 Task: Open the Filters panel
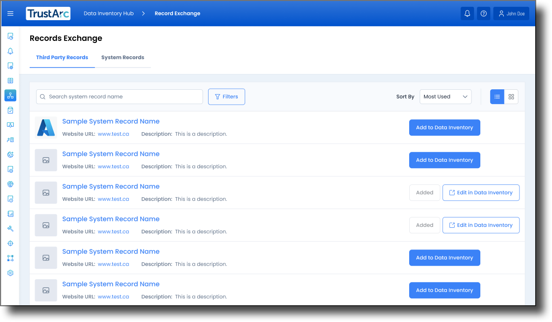point(226,97)
